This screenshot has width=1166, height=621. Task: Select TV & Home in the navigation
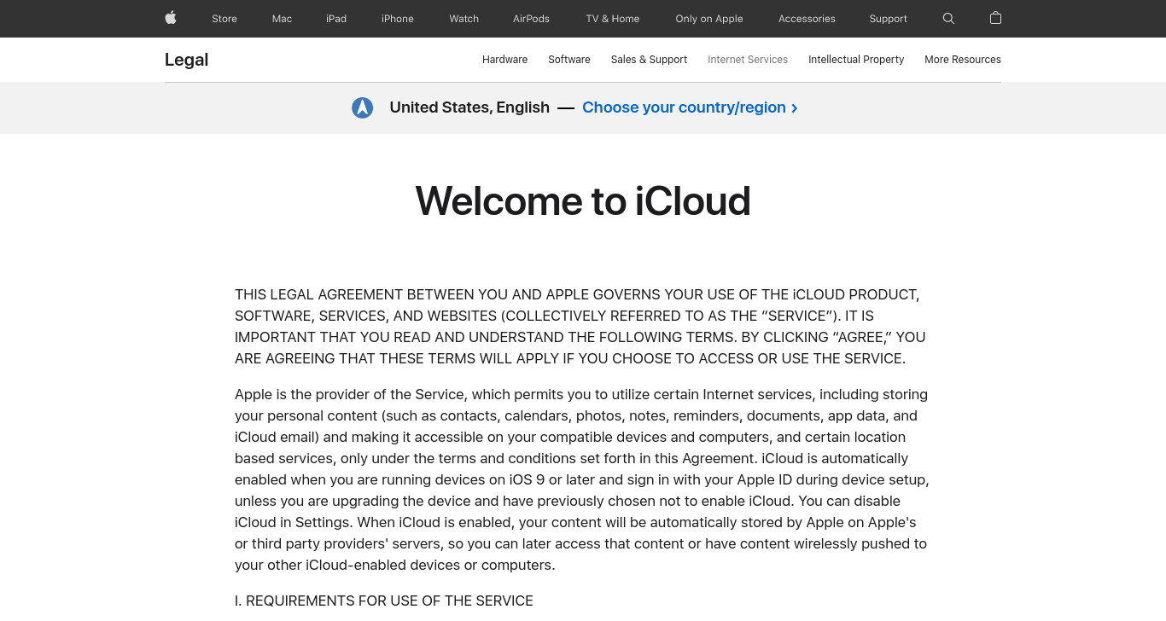(x=613, y=19)
